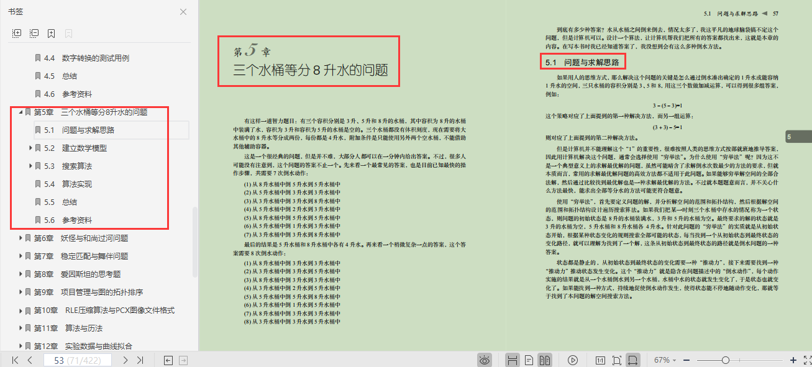Image resolution: width=812 pixels, height=367 pixels.
Task: Go to the last page
Action: [140, 360]
